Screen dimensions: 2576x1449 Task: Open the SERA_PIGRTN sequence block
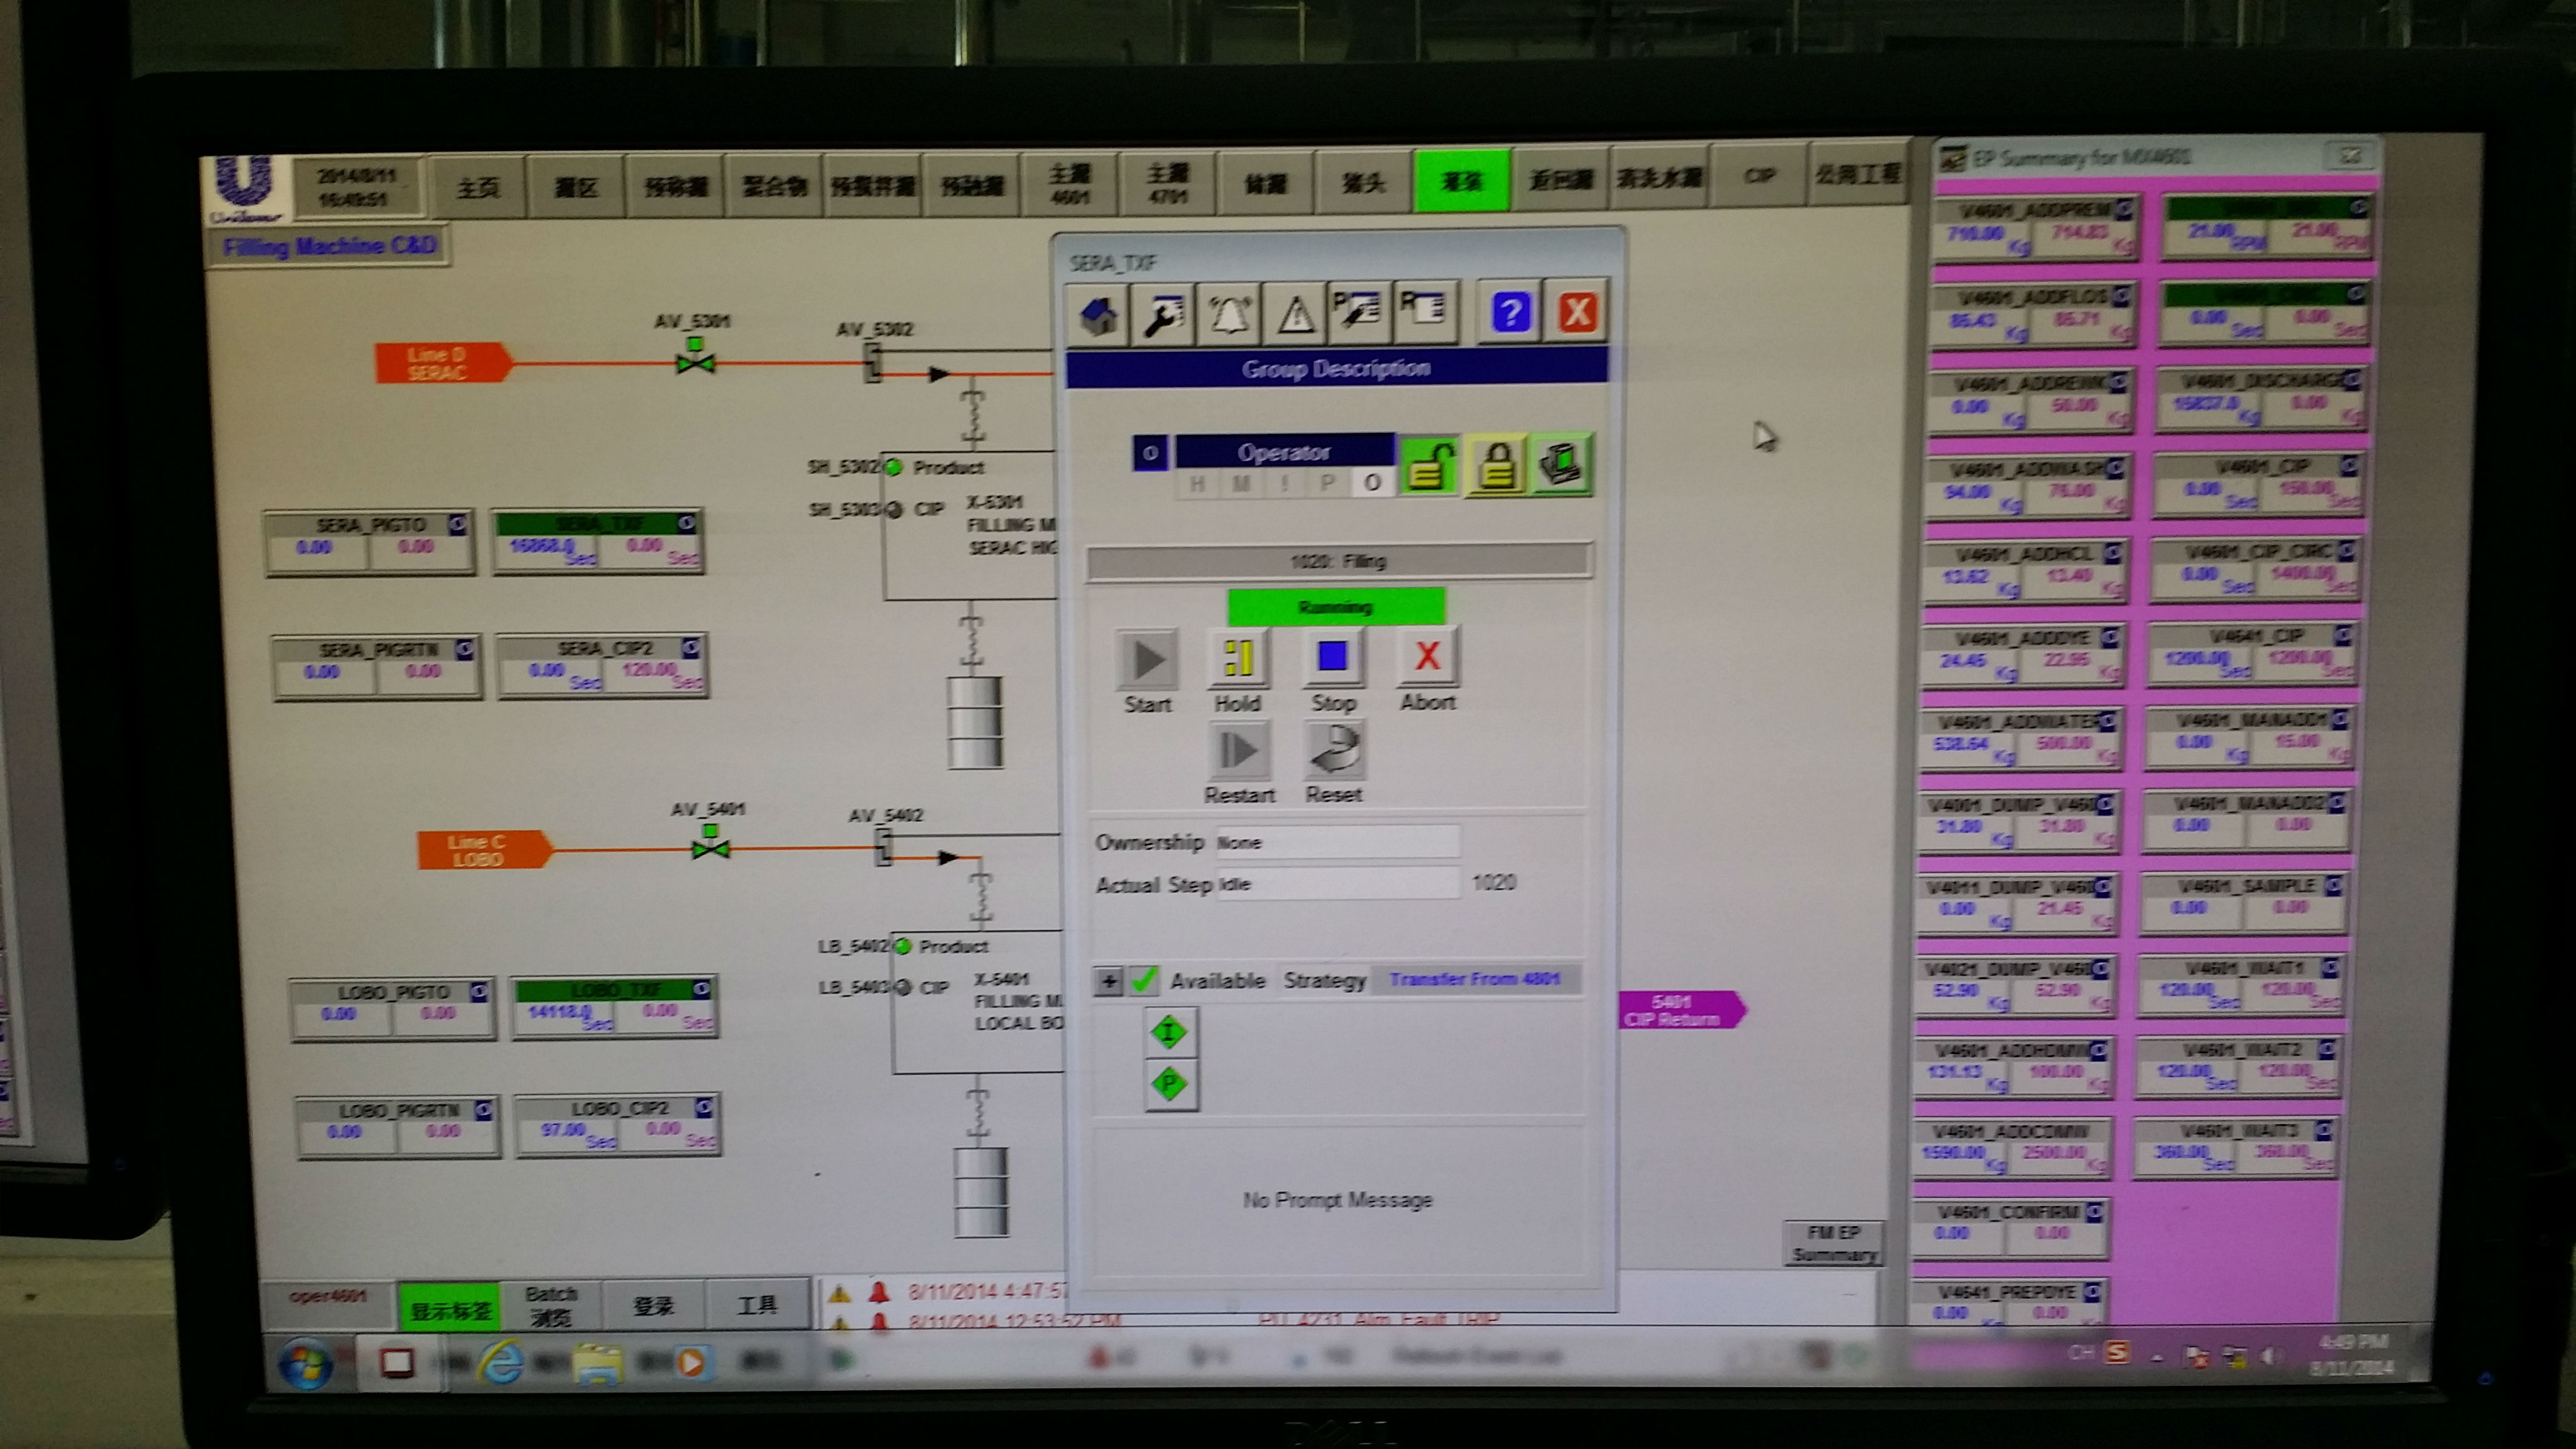coord(377,668)
